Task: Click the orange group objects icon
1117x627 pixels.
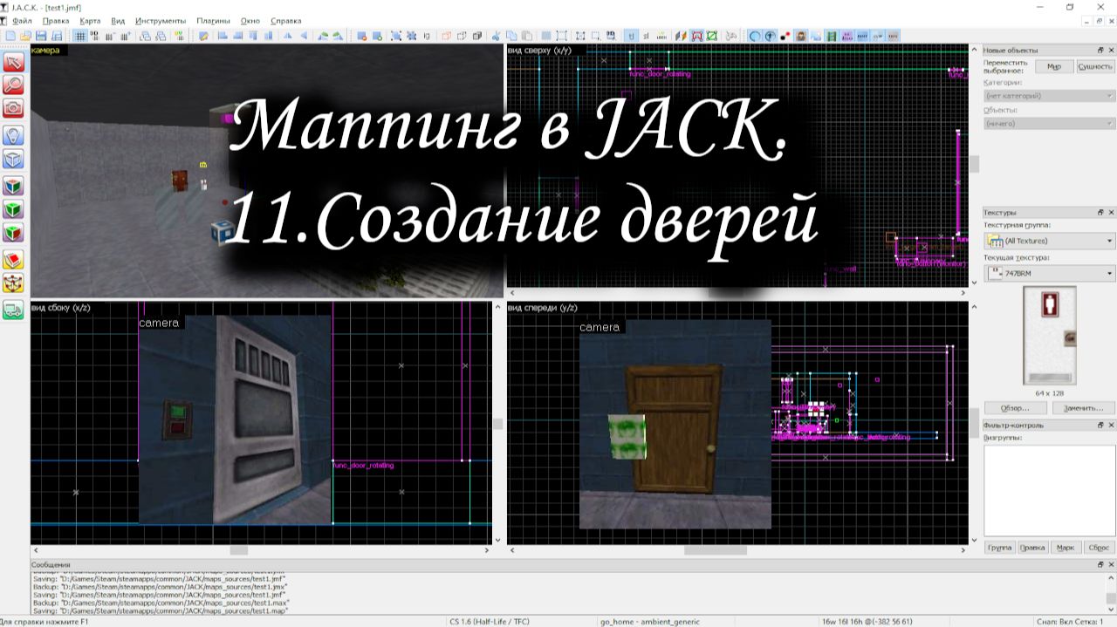Action: 446,36
